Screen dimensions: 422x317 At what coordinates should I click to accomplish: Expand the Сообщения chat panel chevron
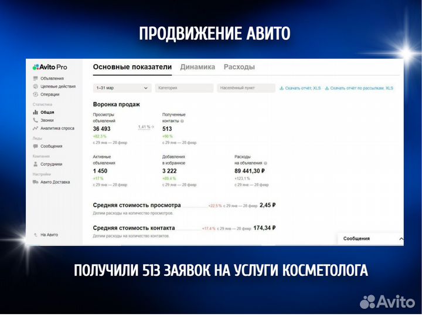(401, 239)
